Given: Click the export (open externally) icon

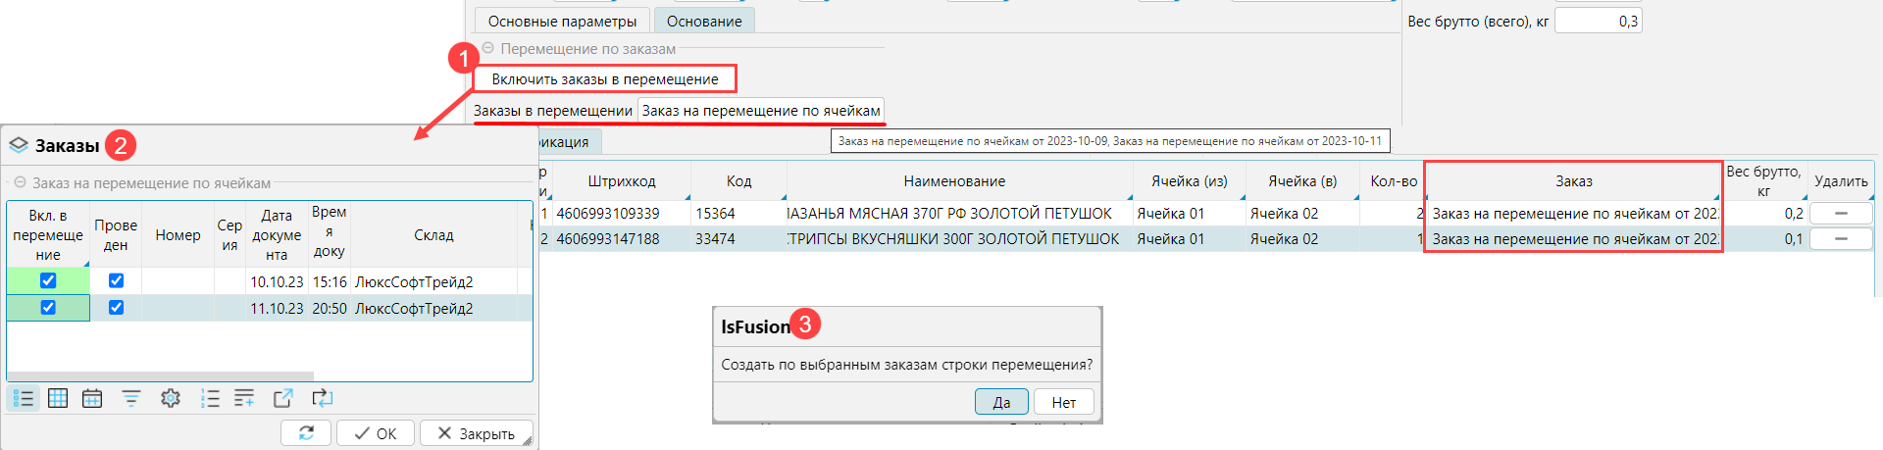Looking at the screenshot, I should pos(283,398).
